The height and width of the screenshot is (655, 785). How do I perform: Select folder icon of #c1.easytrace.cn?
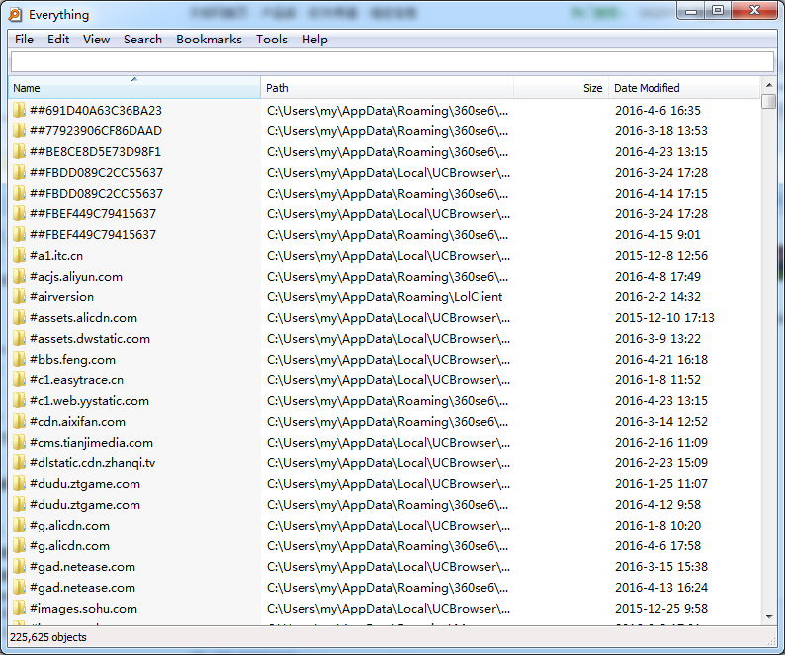point(19,380)
